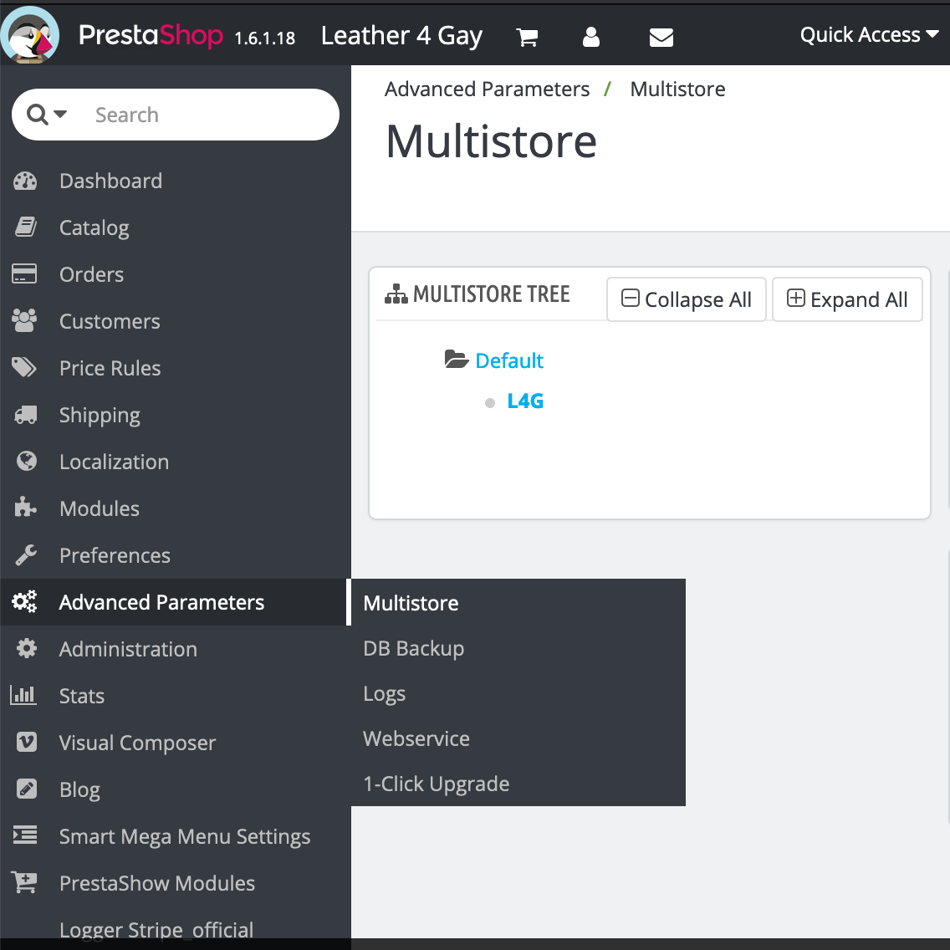The height and width of the screenshot is (950, 950).
Task: Open Preferences in sidebar
Action: (x=115, y=555)
